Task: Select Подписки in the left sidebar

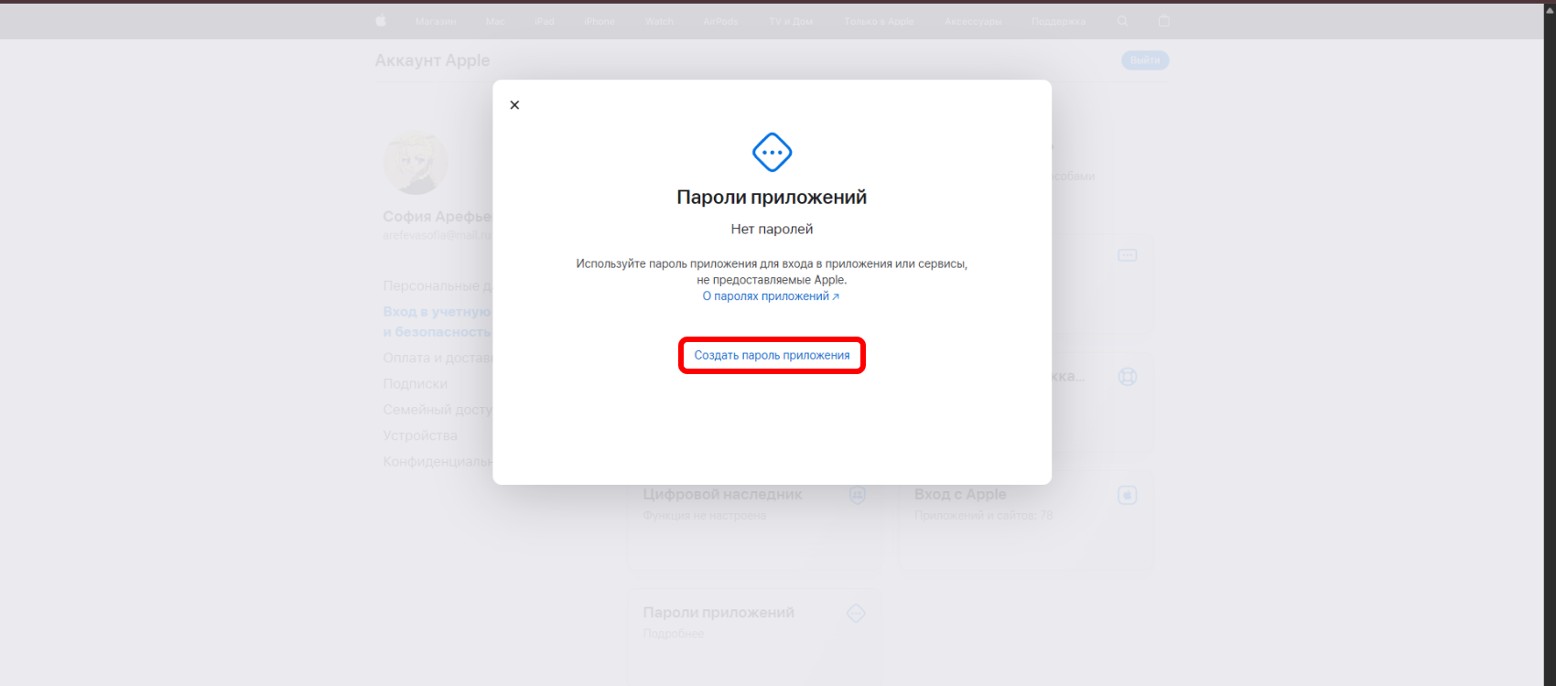Action: click(416, 383)
